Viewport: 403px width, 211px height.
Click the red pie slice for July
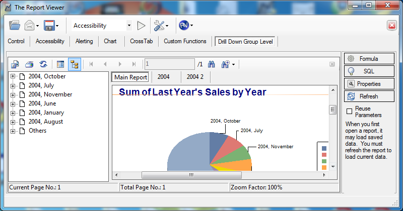(230, 148)
